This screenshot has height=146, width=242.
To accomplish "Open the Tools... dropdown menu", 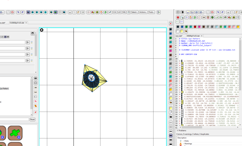I will tap(152, 12).
